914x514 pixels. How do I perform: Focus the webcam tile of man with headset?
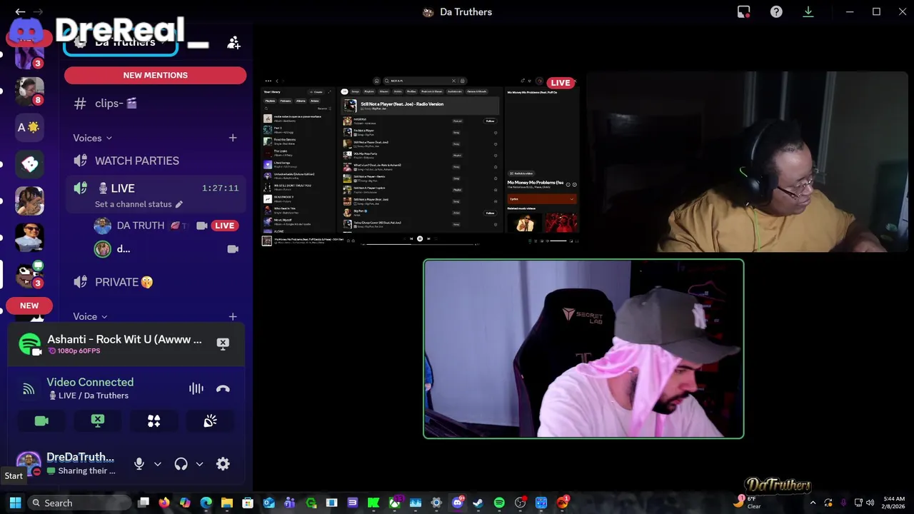747,161
